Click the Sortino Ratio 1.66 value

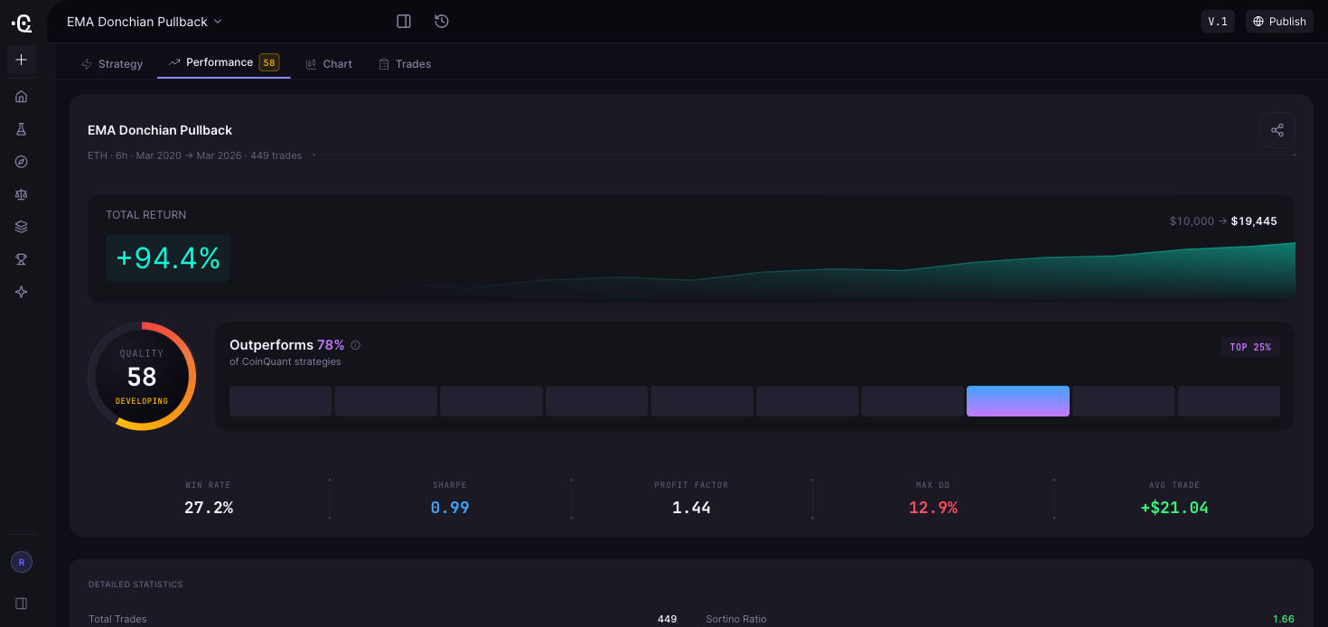1284,619
